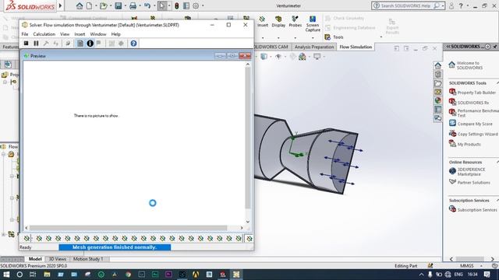499x280 pixels.
Task: Open the Tools dropdown arrow in the ribbon
Action: [381, 37]
